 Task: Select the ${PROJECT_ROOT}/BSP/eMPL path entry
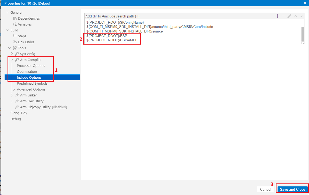coord(112,40)
